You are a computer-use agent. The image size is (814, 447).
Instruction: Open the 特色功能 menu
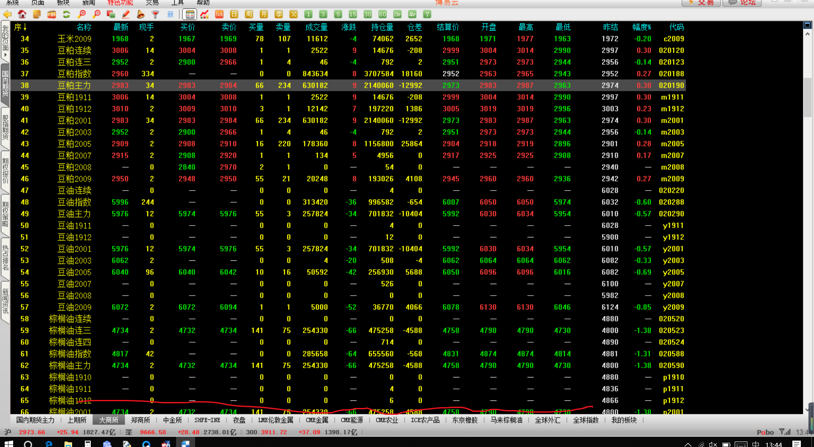pyautogui.click(x=120, y=3)
